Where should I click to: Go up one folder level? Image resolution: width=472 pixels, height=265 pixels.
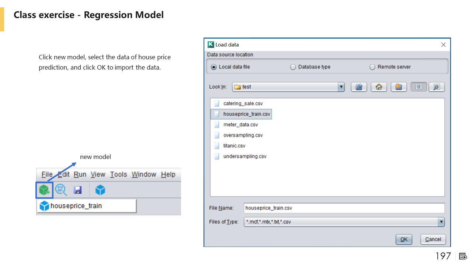359,87
